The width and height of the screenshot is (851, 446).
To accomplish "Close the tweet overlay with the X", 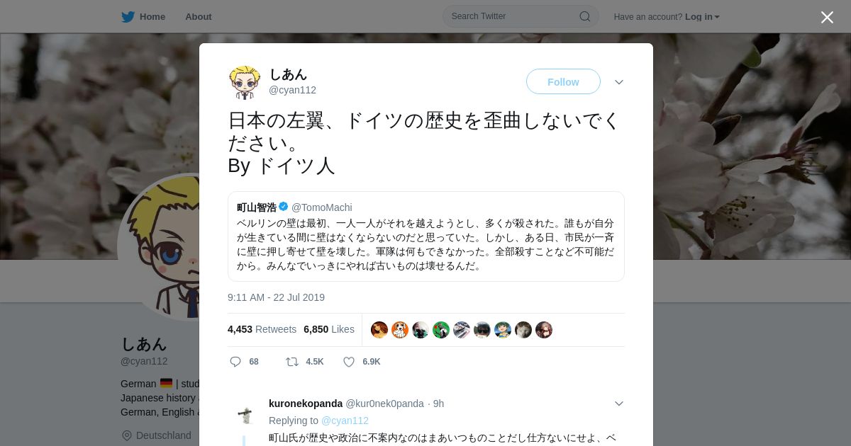I will click(x=827, y=17).
